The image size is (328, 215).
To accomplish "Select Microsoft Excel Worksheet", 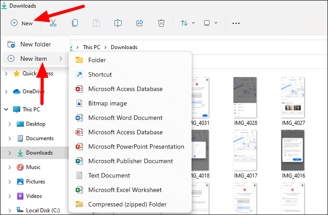I will tap(130, 190).
